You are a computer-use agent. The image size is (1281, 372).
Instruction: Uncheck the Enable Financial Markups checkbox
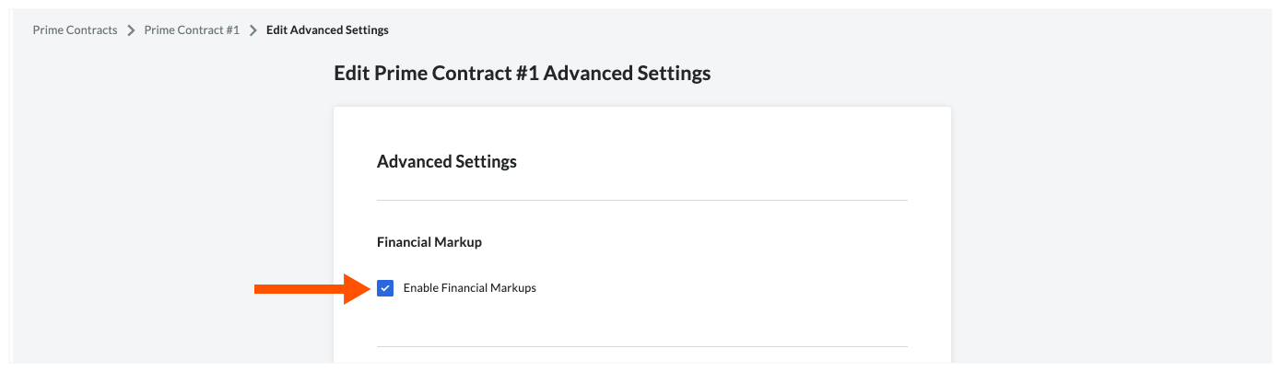click(385, 288)
